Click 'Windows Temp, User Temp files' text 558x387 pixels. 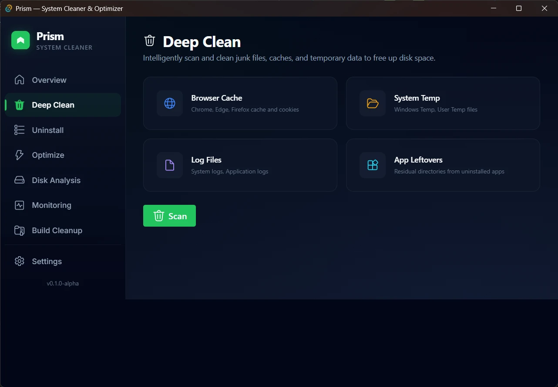436,109
